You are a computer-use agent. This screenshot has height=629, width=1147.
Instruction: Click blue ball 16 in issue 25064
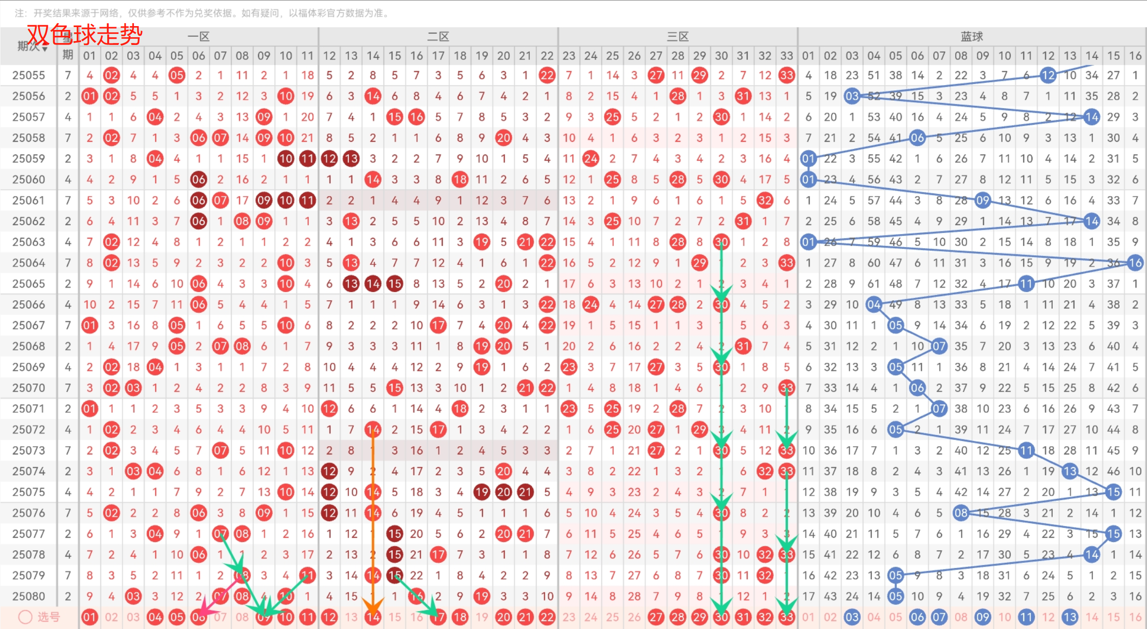pyautogui.click(x=1135, y=263)
